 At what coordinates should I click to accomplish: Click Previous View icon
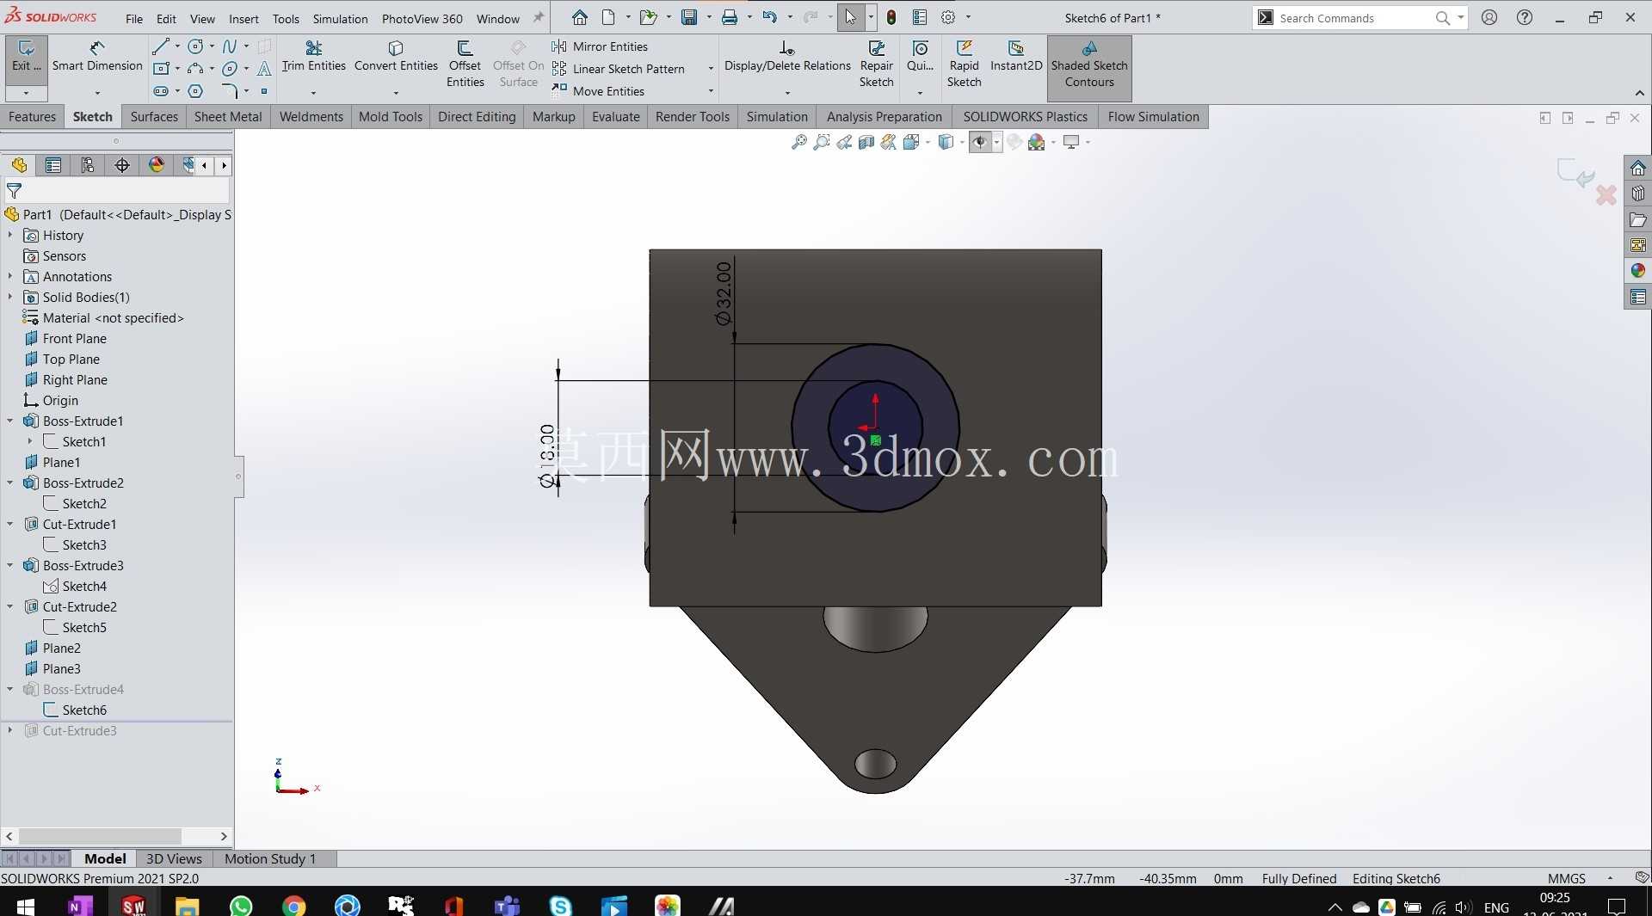(x=844, y=143)
